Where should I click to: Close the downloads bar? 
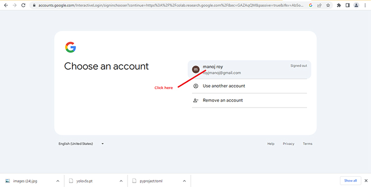point(366,181)
